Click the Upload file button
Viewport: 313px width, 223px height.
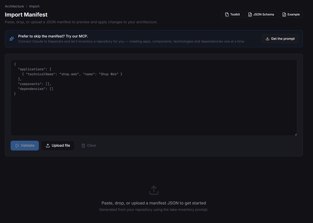tap(58, 146)
